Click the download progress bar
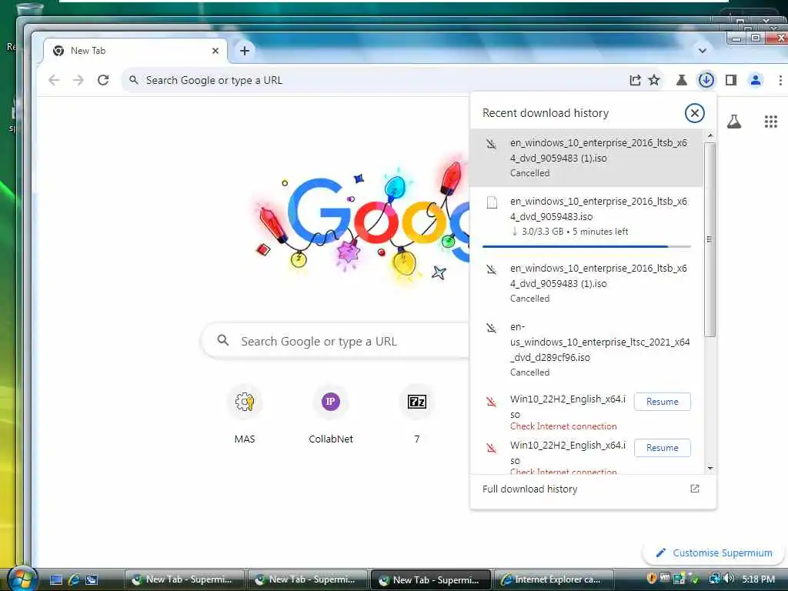Image resolution: width=788 pixels, height=591 pixels. tap(586, 247)
